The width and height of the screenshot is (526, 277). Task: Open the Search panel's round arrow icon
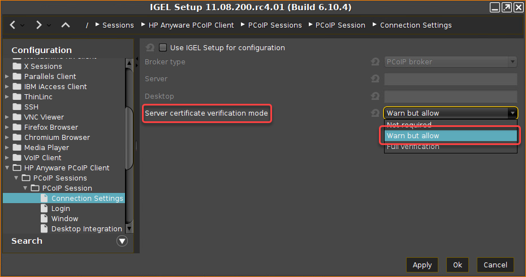click(122, 241)
